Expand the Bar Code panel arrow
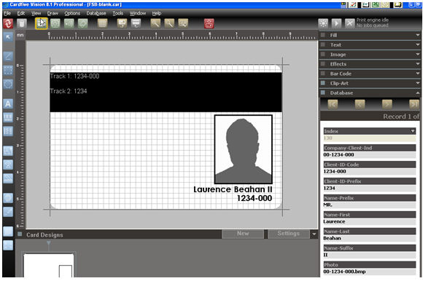 [418, 74]
